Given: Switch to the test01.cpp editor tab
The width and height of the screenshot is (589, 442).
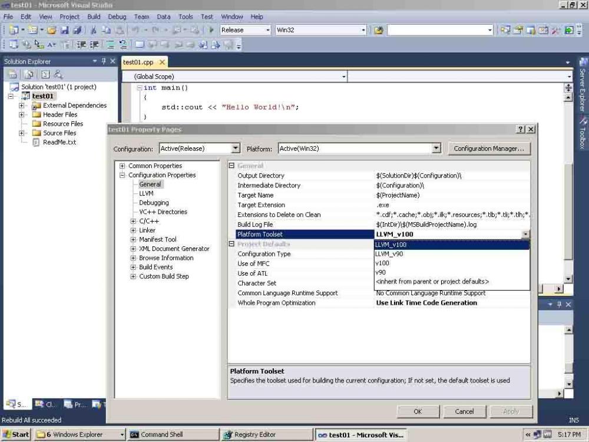Looking at the screenshot, I should (138, 62).
